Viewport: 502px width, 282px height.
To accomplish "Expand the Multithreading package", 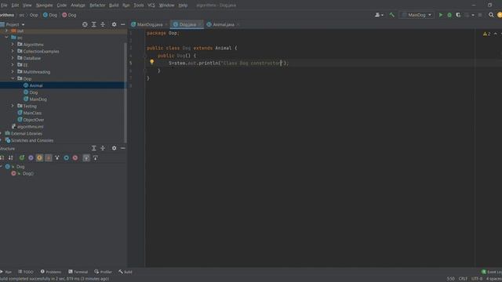I will 13,71.
